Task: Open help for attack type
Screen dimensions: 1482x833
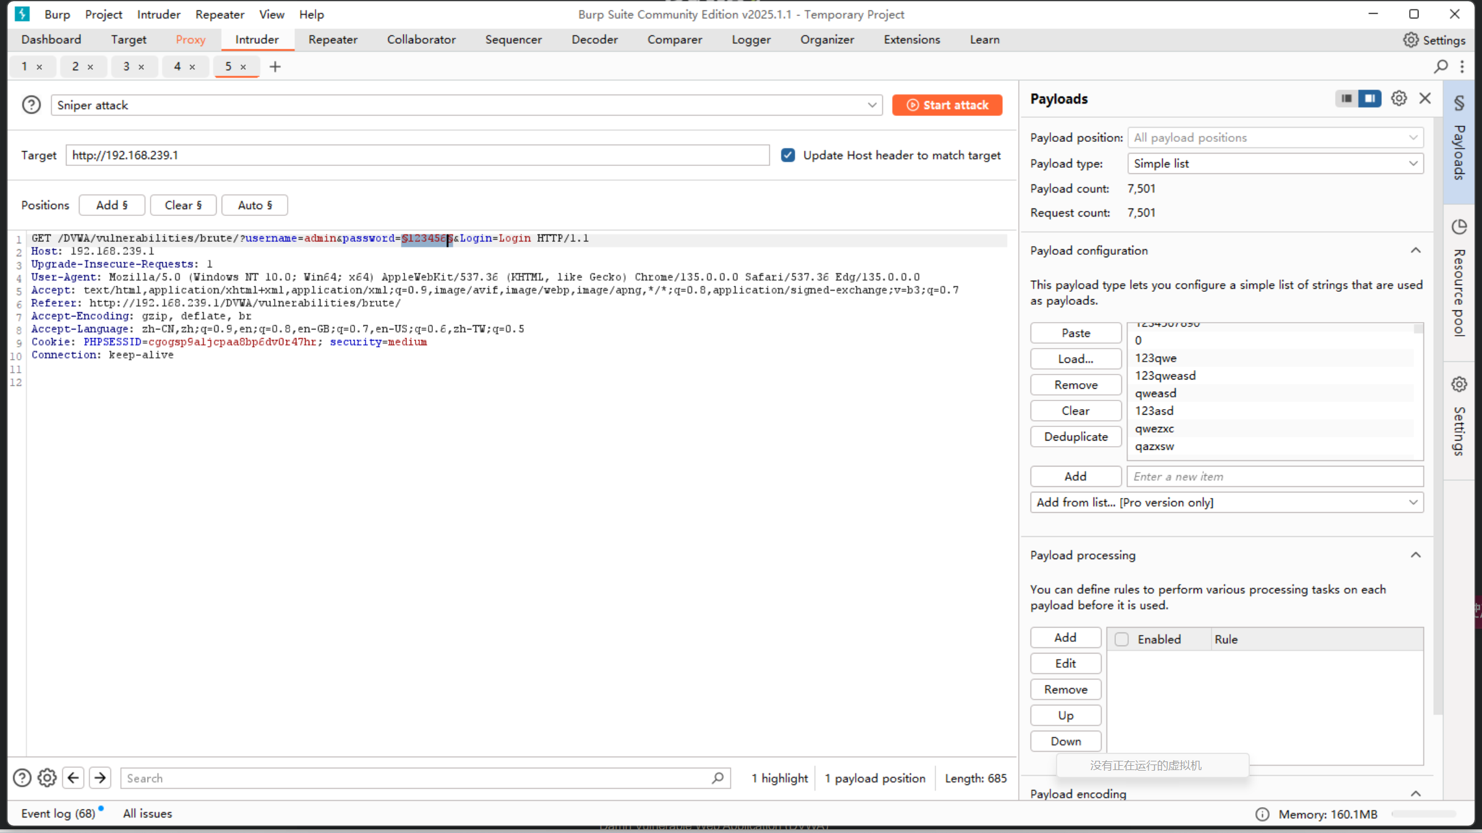Action: pyautogui.click(x=31, y=105)
